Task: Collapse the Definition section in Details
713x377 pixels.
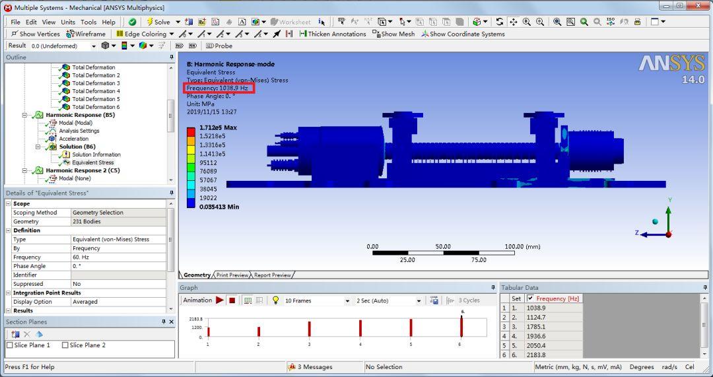Action: coord(8,230)
